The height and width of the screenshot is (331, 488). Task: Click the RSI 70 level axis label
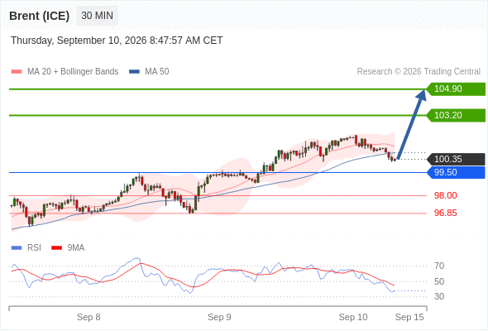click(x=439, y=266)
